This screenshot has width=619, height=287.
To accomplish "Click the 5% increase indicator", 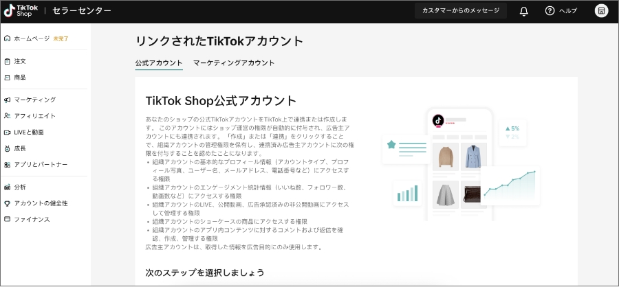I will pos(512,128).
